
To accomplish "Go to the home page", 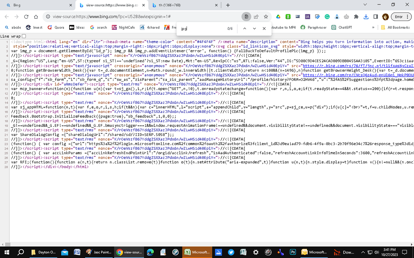I will [36, 17].
